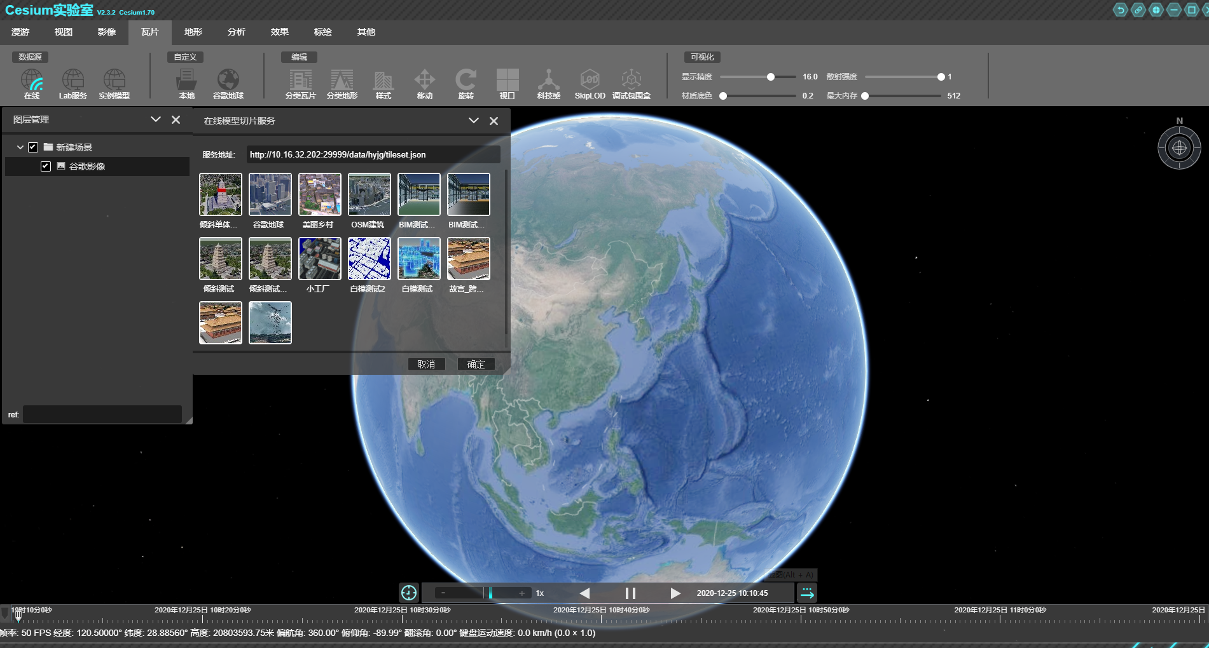Image resolution: width=1209 pixels, height=648 pixels.
Task: Select the 美丽乡村 model thumbnail
Action: click(319, 194)
